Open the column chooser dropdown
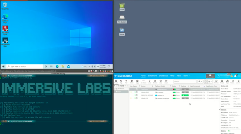This screenshot has height=134, width=241. coord(210,82)
